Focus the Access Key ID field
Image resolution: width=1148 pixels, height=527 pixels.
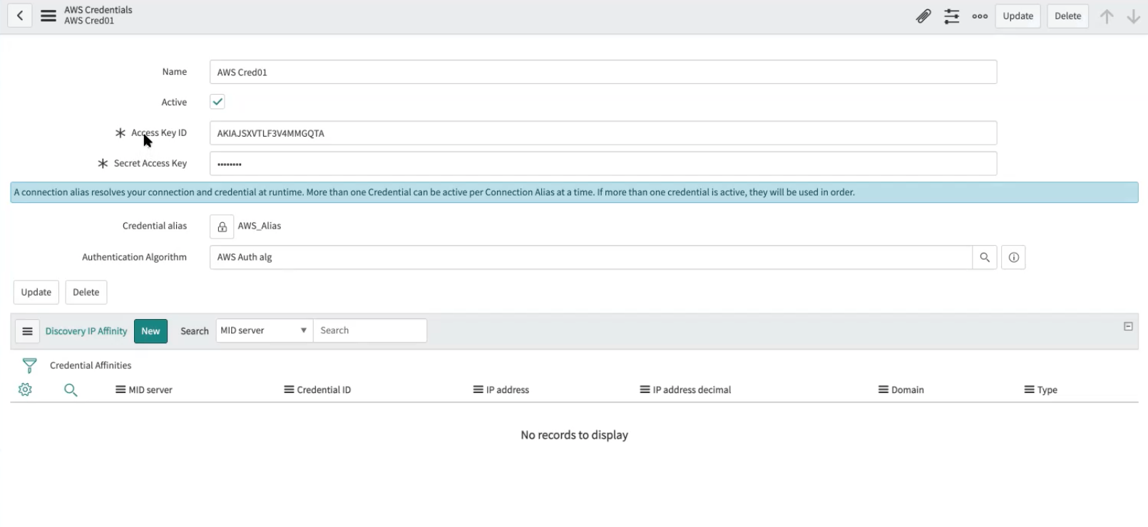[x=603, y=133]
